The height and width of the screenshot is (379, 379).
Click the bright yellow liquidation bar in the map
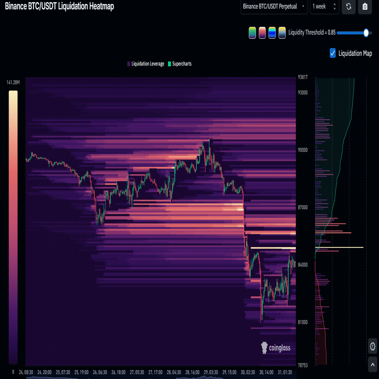(x=339, y=248)
